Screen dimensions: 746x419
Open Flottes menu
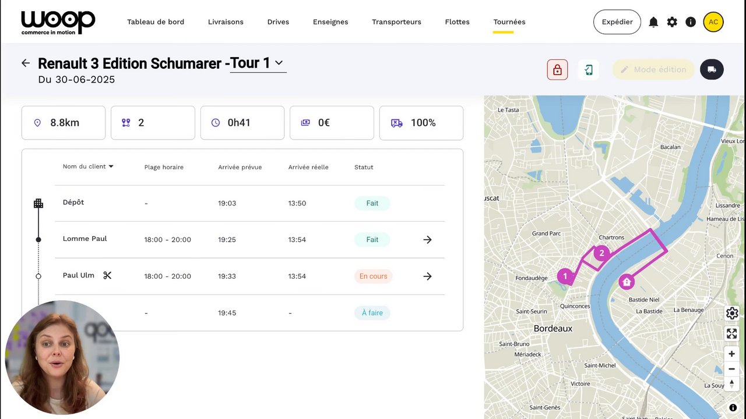[457, 22]
